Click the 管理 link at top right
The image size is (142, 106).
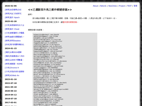135,6
